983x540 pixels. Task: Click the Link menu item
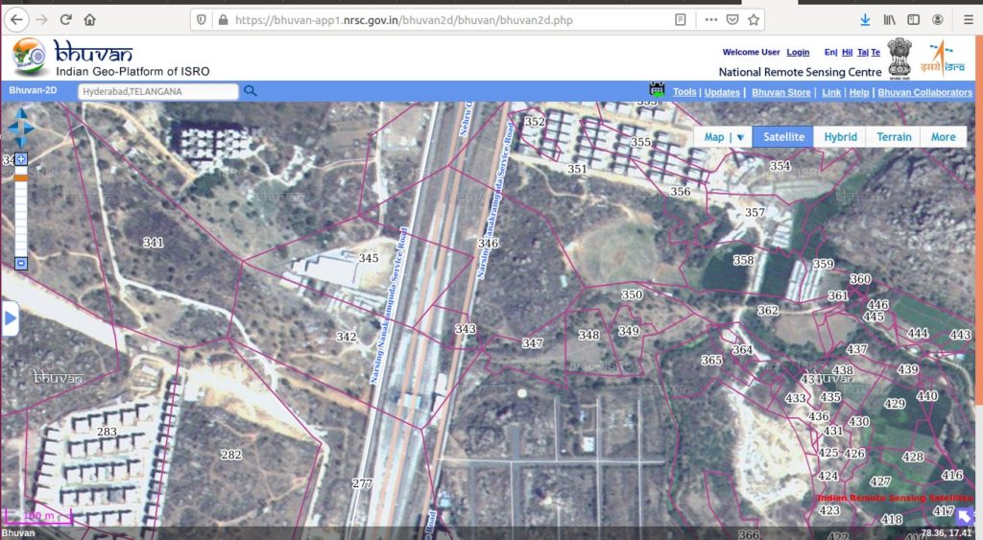(x=831, y=92)
